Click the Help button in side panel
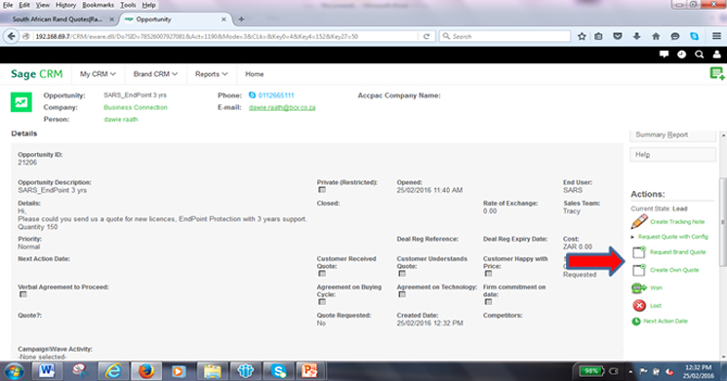The width and height of the screenshot is (727, 381). click(672, 155)
